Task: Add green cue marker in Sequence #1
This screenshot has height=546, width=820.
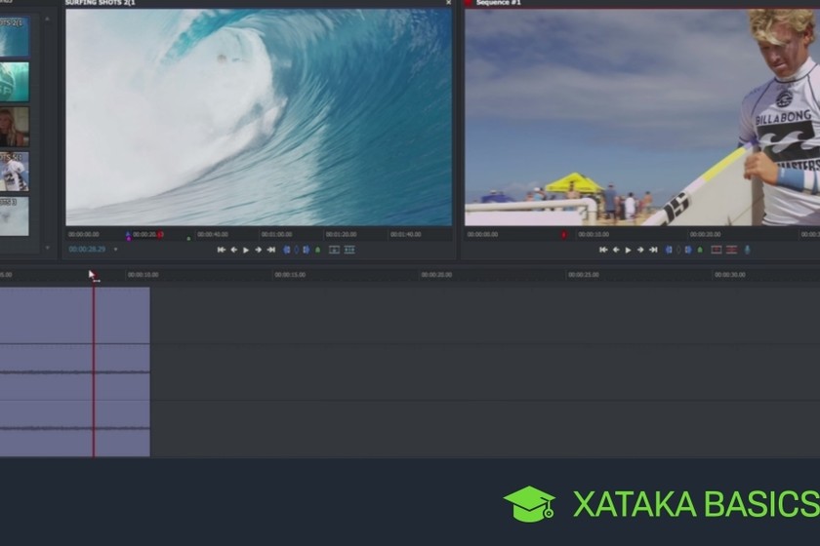Action: pyautogui.click(x=700, y=250)
